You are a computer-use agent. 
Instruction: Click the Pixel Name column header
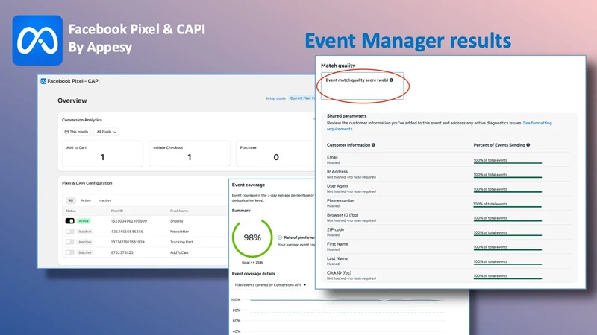click(179, 211)
